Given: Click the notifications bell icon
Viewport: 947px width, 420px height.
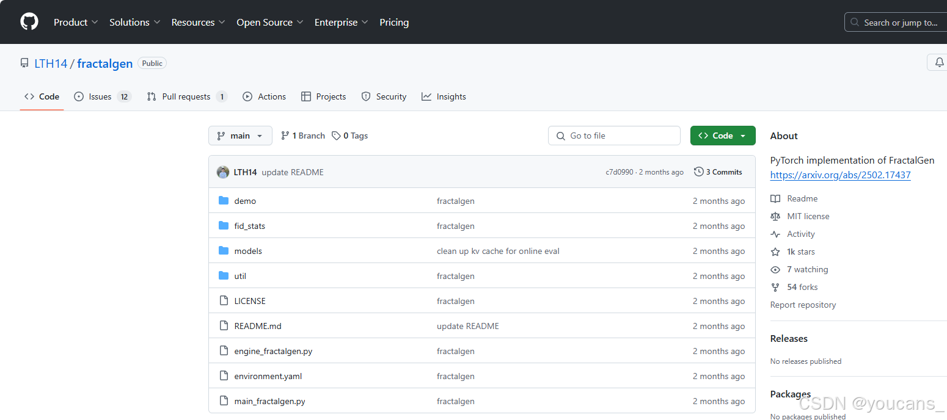Looking at the screenshot, I should [x=939, y=62].
